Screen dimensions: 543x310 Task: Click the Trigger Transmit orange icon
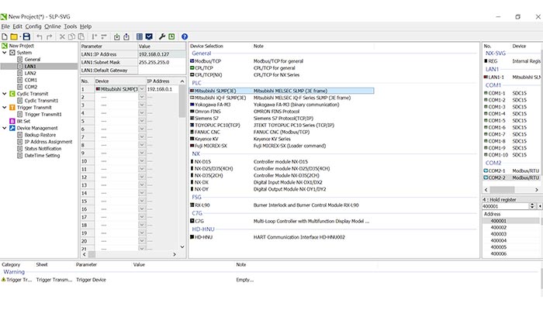click(x=11, y=107)
